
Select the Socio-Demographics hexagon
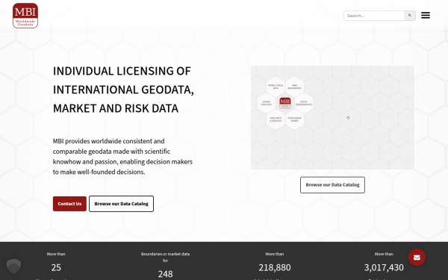pyautogui.click(x=304, y=103)
